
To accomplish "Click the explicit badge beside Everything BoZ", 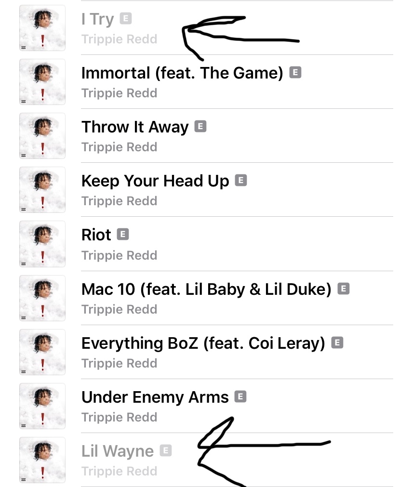I will [337, 342].
